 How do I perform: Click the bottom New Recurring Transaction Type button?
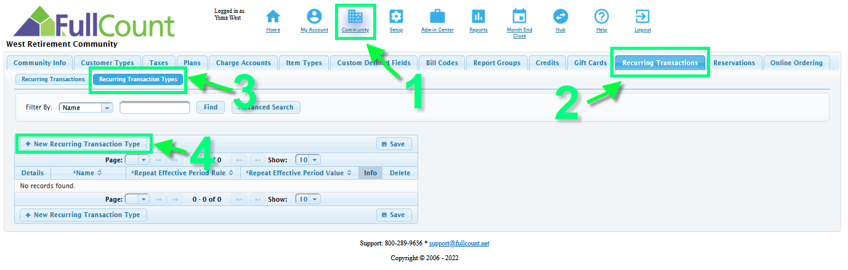[x=83, y=215]
